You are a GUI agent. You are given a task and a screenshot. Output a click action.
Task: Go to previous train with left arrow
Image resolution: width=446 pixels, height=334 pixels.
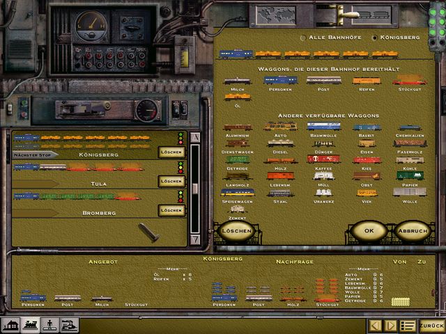coord(375,325)
